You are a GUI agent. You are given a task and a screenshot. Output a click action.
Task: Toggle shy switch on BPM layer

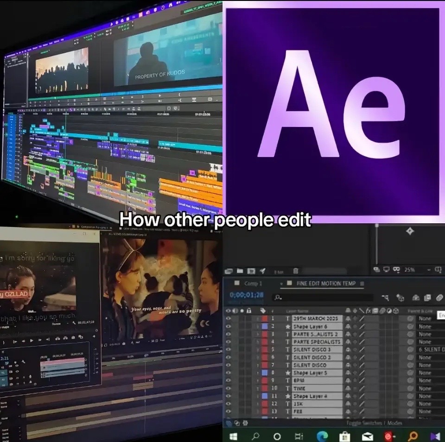348,380
